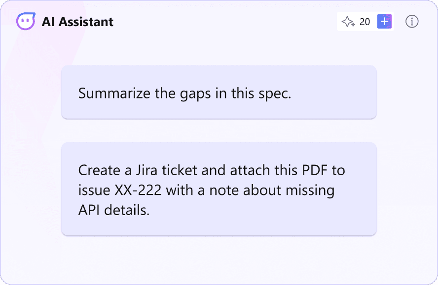The width and height of the screenshot is (438, 285).
Task: Click "issue XX-222" in the second prompt
Action: 121,190
